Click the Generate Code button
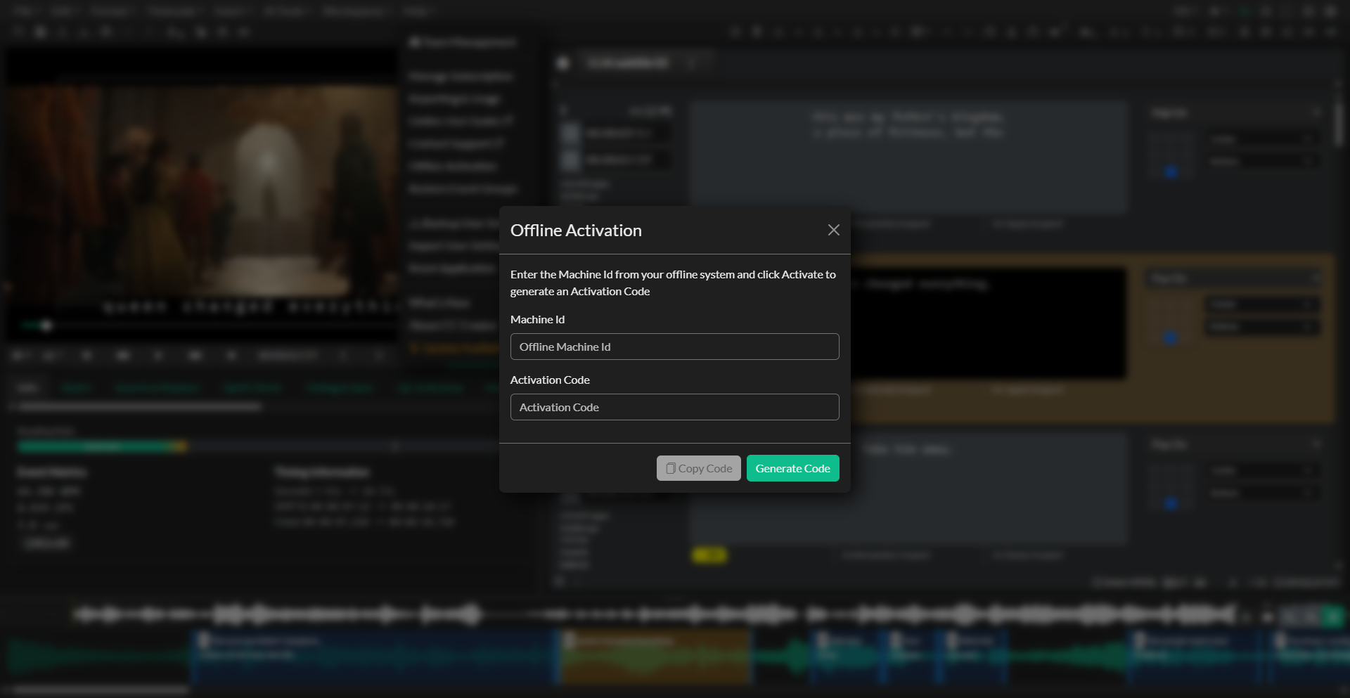 pos(792,468)
